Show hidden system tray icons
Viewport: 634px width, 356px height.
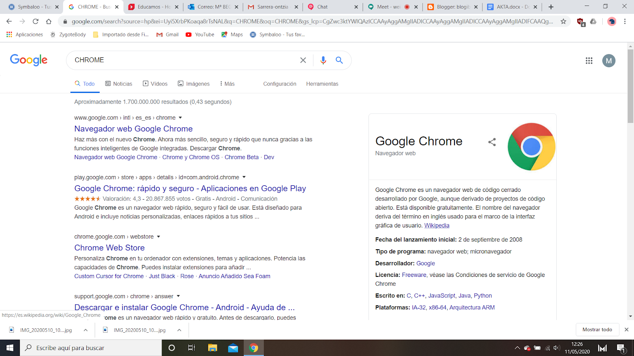(517, 348)
